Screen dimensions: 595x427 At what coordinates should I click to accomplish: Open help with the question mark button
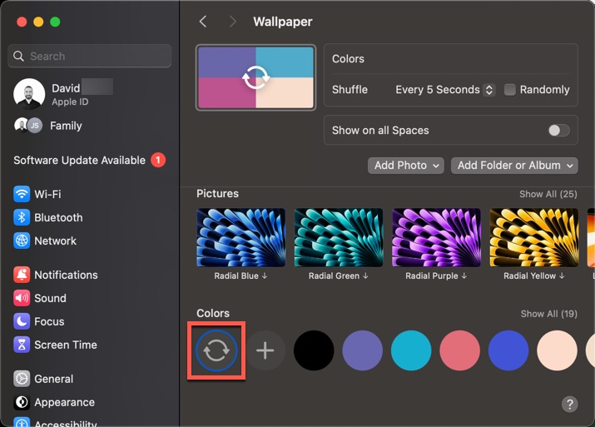(x=569, y=405)
